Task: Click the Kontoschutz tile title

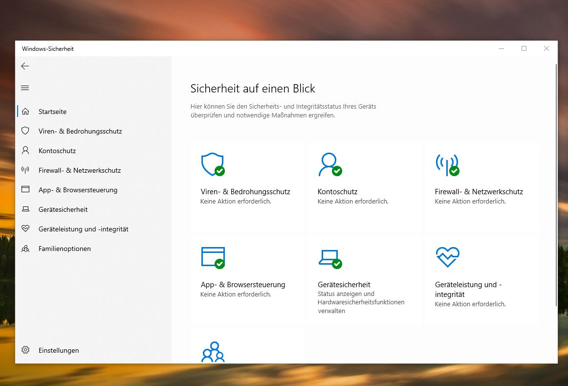Action: (338, 192)
